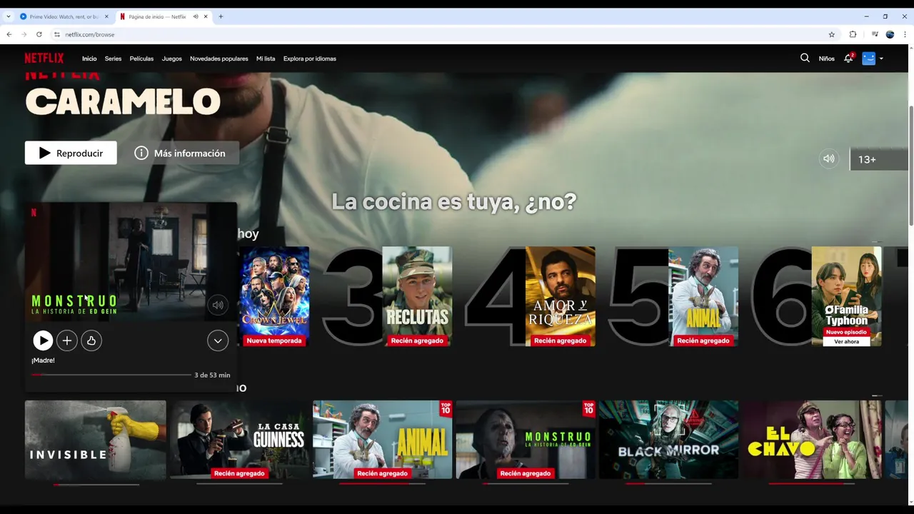This screenshot has height=514, width=914.
Task: Open the Series section
Action: [x=113, y=59]
